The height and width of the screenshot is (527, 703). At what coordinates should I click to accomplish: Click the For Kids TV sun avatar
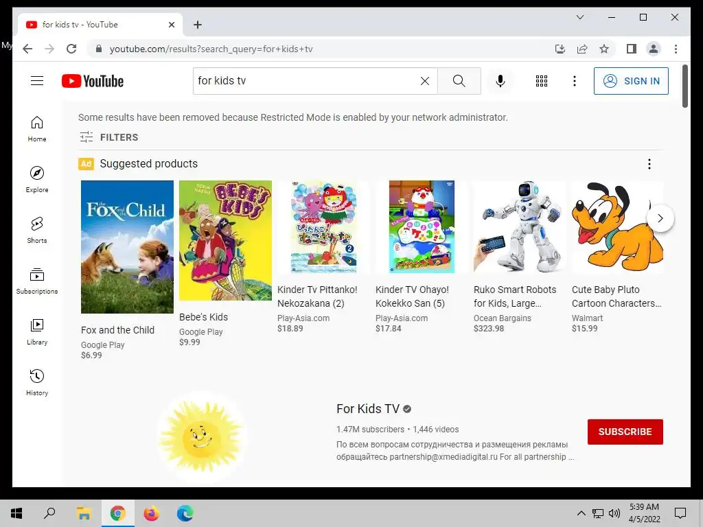201,436
